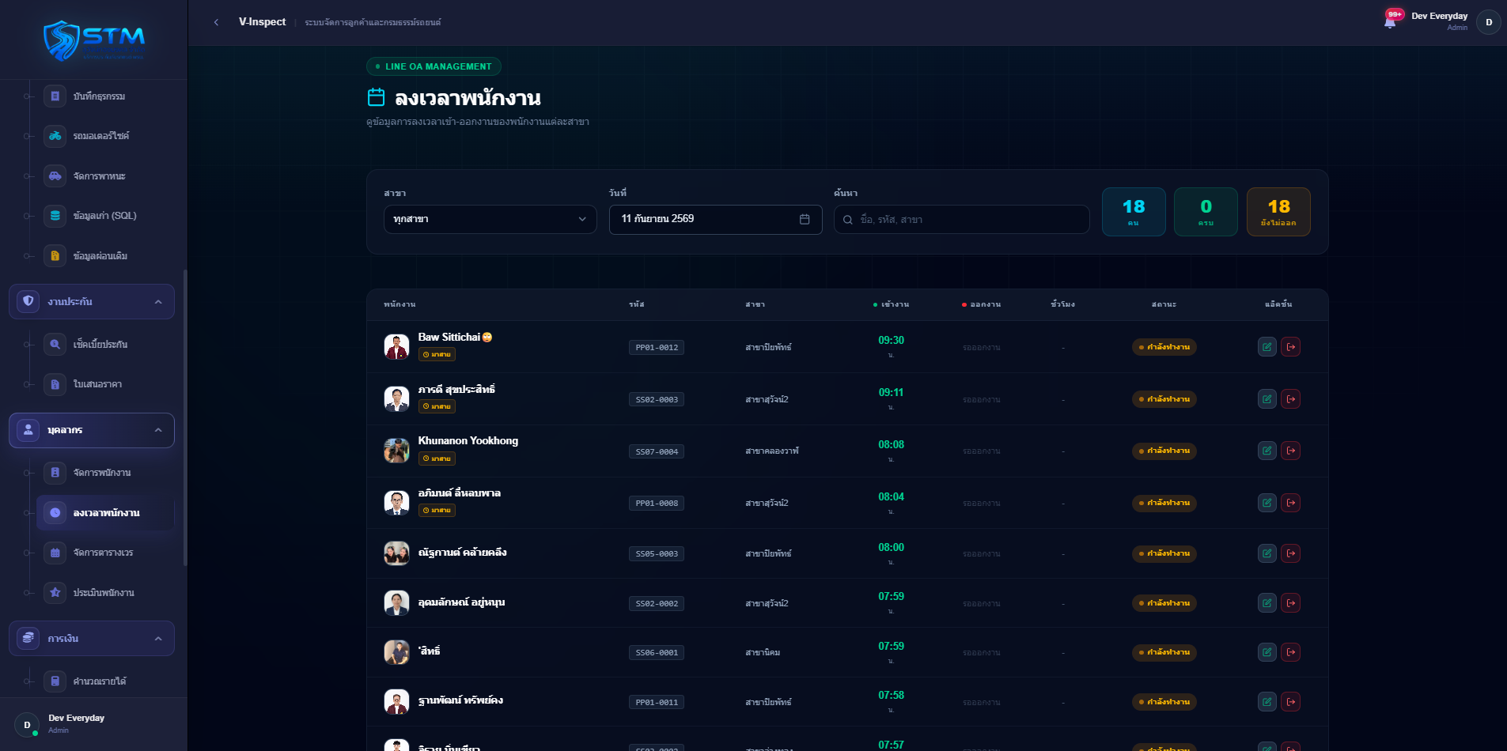Image resolution: width=1507 pixels, height=751 pixels.
Task: Click Dev Everyday profile at sidebar bottom
Action: [93, 724]
